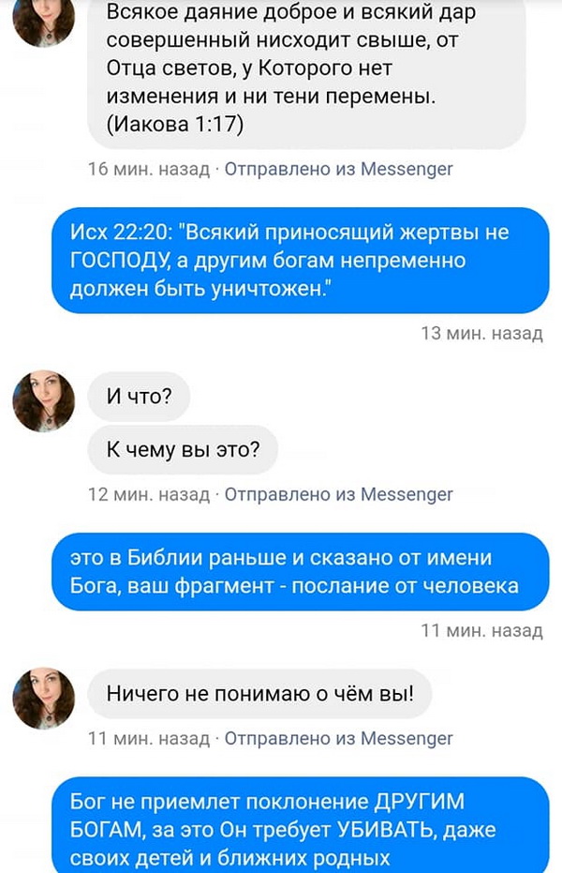Tap the "(Иакова 1:17)" verse reference text

(x=175, y=124)
